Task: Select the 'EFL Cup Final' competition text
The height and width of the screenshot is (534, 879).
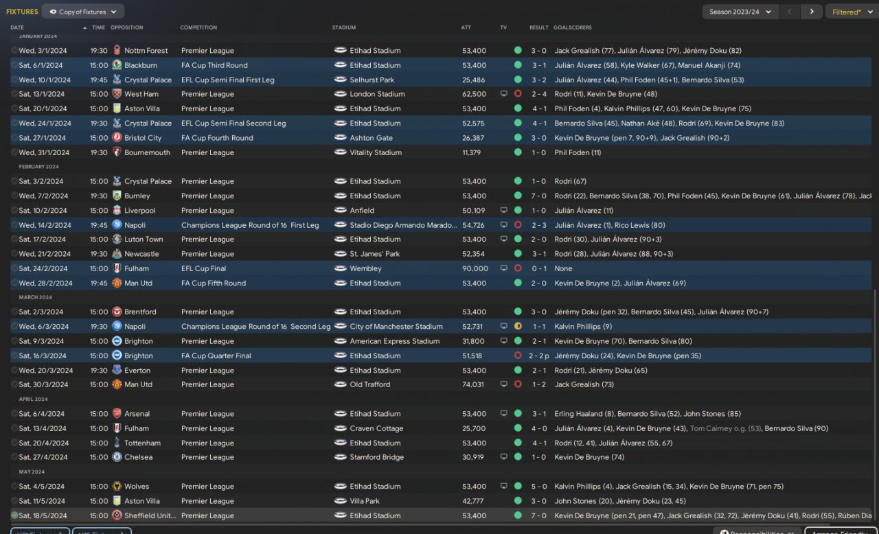Action: click(x=204, y=268)
